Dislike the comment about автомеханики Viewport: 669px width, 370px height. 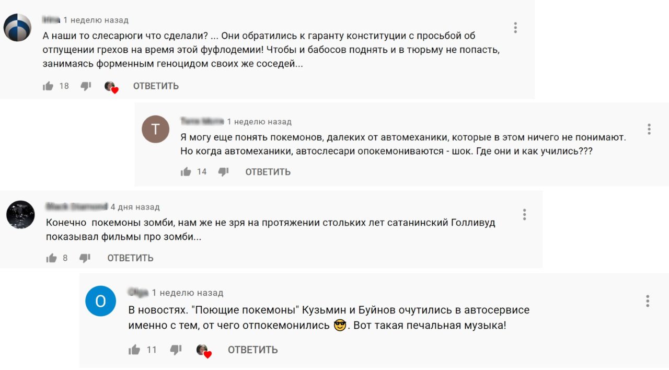click(223, 172)
